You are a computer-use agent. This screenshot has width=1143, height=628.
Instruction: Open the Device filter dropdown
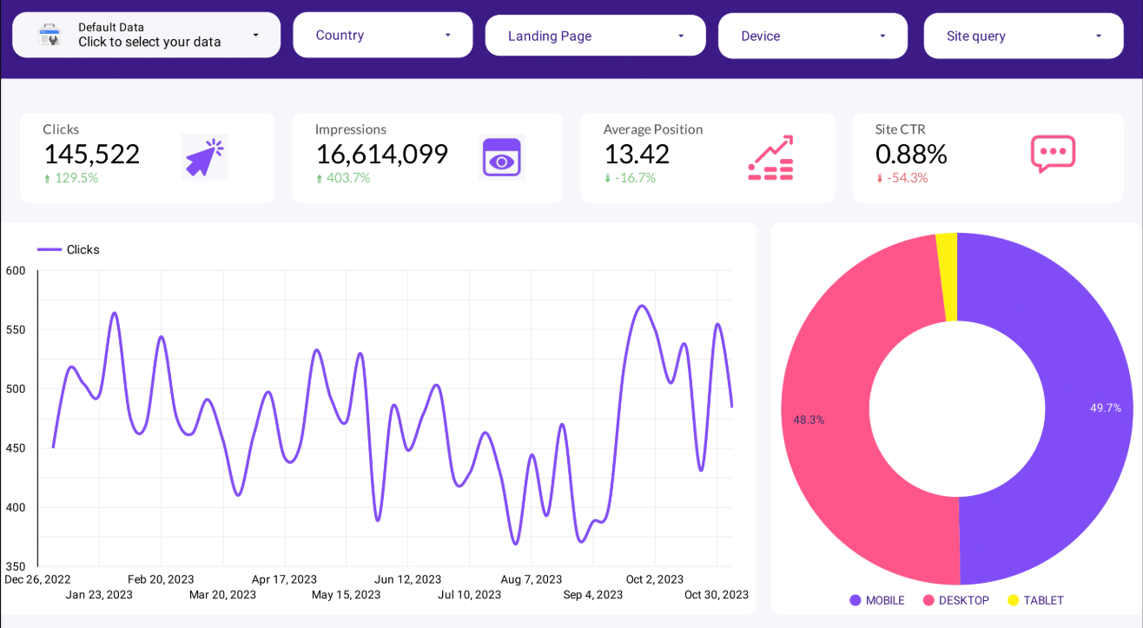click(x=812, y=36)
